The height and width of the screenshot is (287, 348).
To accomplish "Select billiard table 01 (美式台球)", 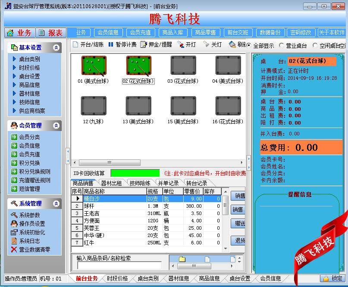I will pyautogui.click(x=93, y=66).
